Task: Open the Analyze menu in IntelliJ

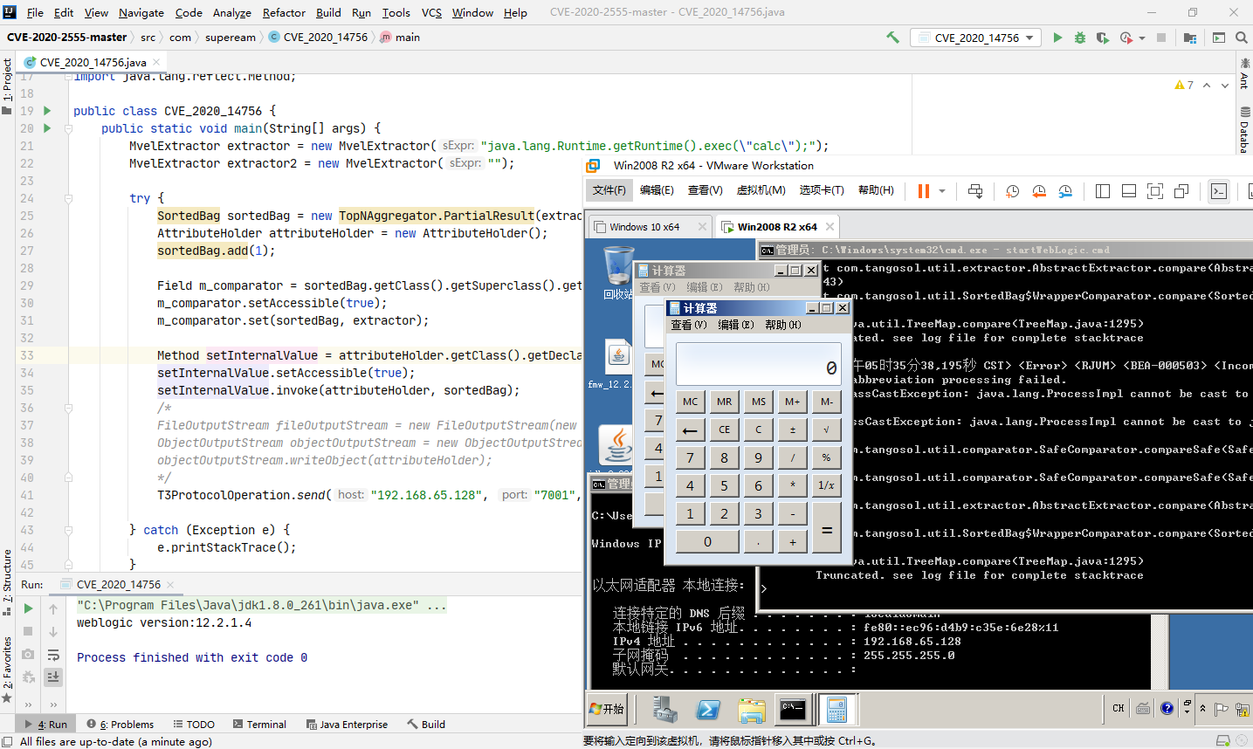Action: click(x=232, y=12)
